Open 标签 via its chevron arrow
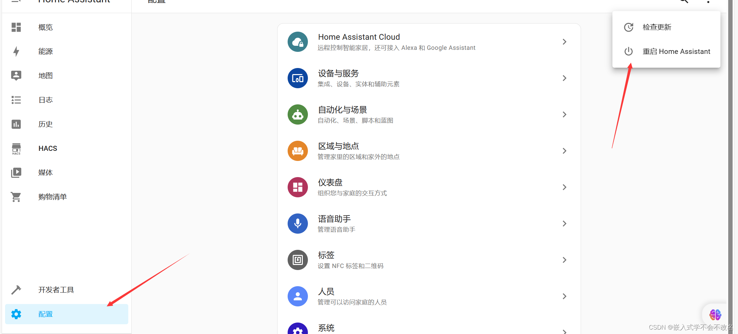 [x=564, y=260]
